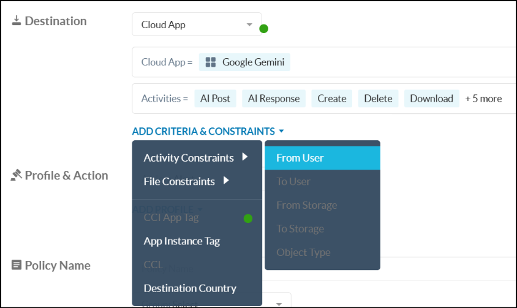Click the Activities = field label
The height and width of the screenshot is (308, 517).
coord(165,99)
